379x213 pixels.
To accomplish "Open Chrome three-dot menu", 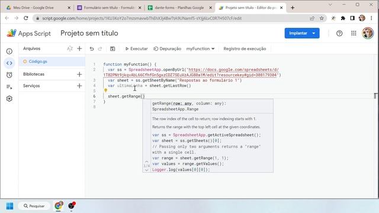I will (x=371, y=18).
